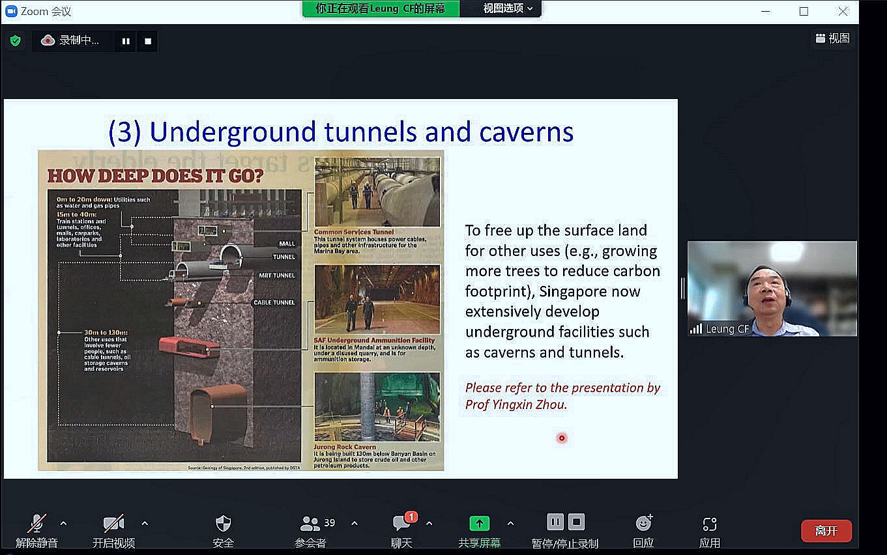The image size is (887, 555).
Task: Pause recording from the bottom toolbar
Action: click(x=555, y=522)
